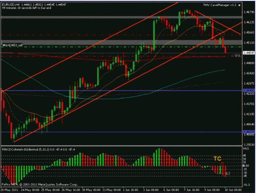Select the teal moving average curve
The image size is (256, 193).
[113, 98]
